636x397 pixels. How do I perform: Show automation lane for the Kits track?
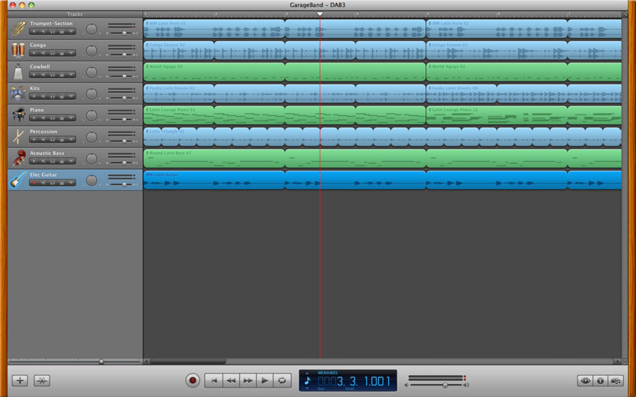click(71, 97)
